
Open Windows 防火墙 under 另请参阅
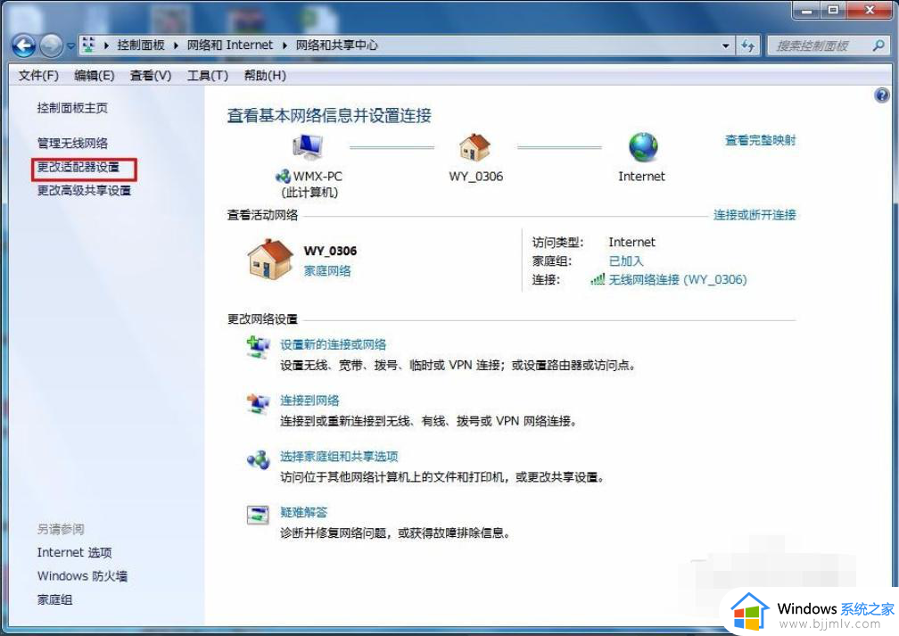[x=83, y=575]
